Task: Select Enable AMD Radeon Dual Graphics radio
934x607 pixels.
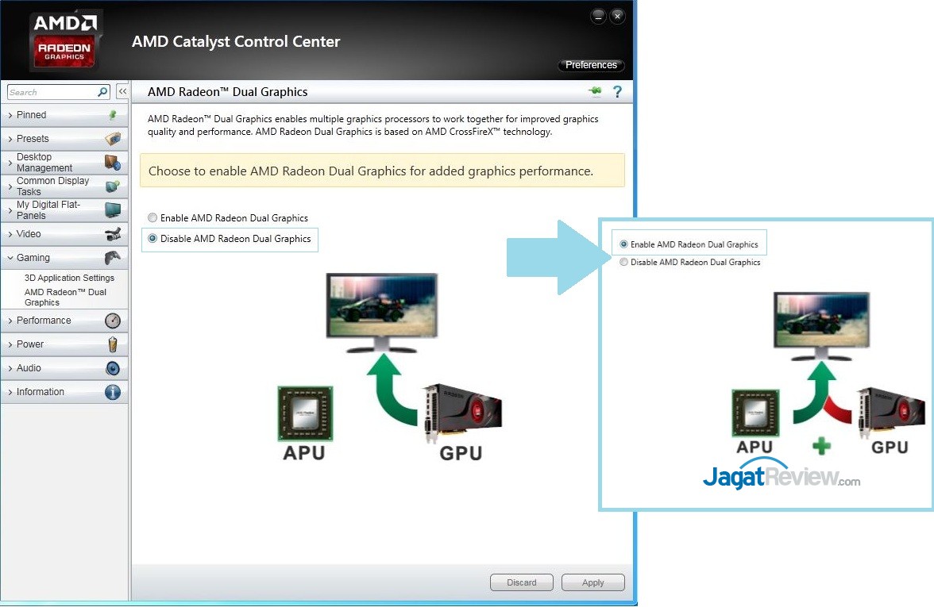Action: 152,218
